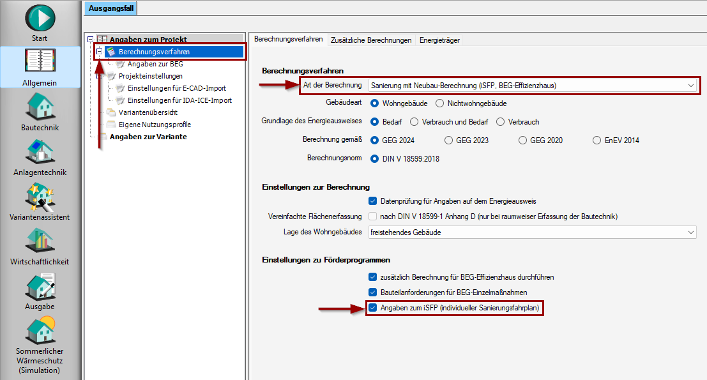This screenshot has width=707, height=380.
Task: Open Sommerlicher Wärmeschutz simulation icon
Action: (x=40, y=331)
